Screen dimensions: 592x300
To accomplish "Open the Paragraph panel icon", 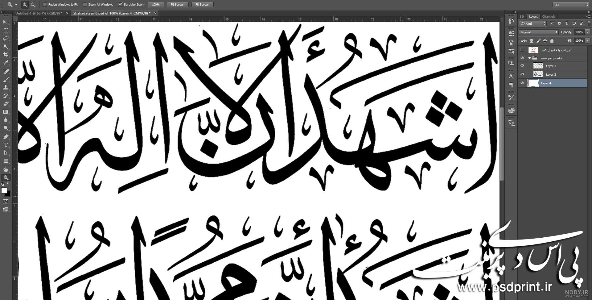I will (511, 85).
